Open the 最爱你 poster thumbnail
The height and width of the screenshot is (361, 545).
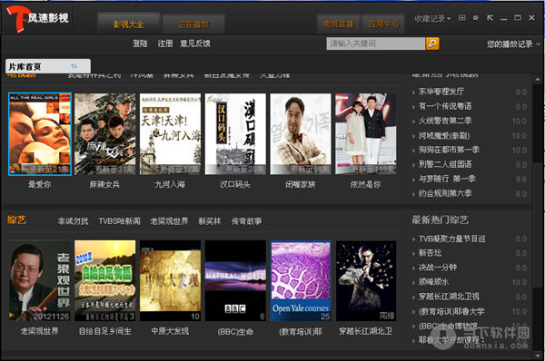click(40, 134)
